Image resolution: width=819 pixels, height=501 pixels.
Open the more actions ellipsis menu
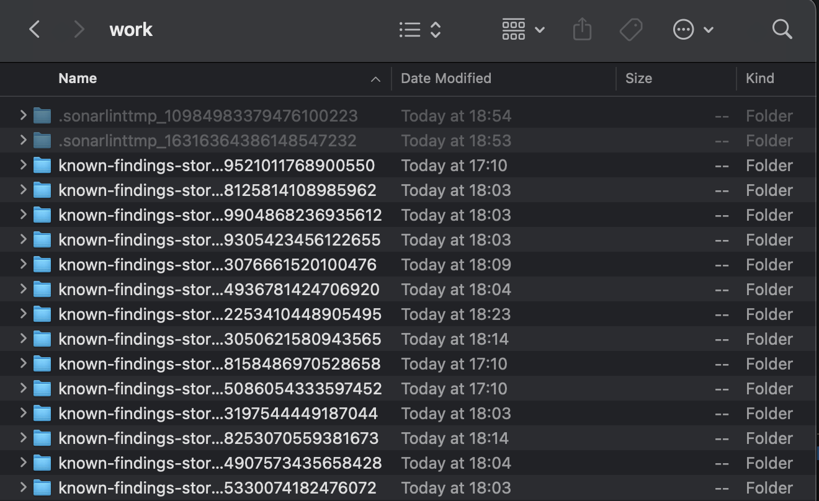(x=692, y=29)
